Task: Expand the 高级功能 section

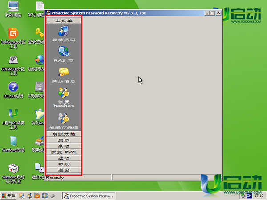Action: tap(64, 134)
